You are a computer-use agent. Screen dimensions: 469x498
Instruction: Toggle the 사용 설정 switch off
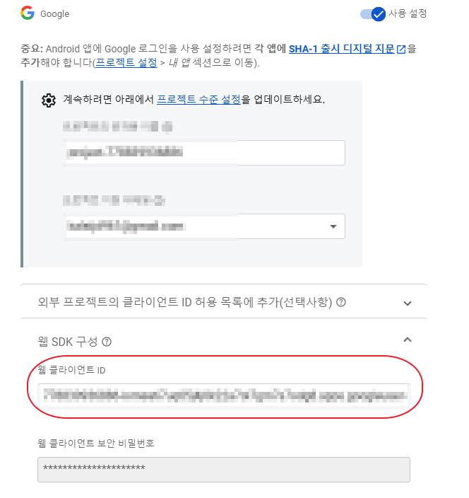click(373, 14)
